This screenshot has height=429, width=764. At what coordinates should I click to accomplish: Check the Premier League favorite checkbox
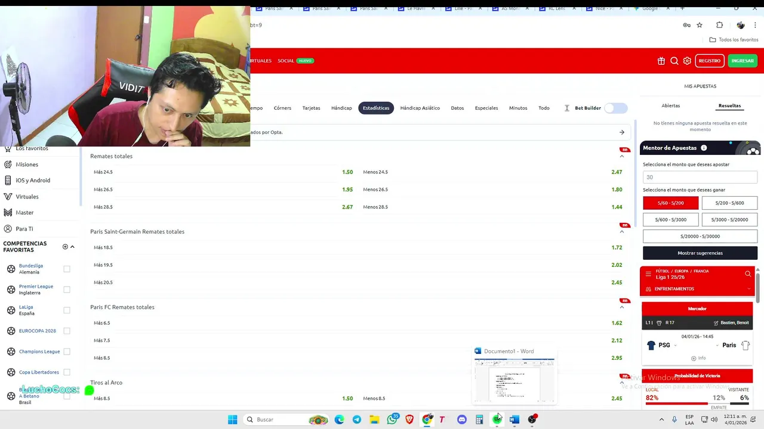click(67, 290)
